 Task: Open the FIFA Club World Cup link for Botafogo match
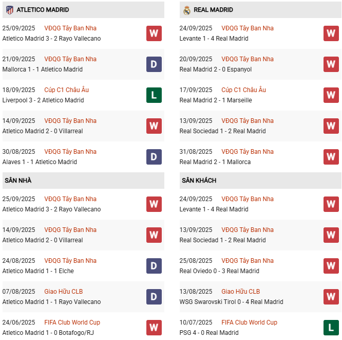coord(72,323)
